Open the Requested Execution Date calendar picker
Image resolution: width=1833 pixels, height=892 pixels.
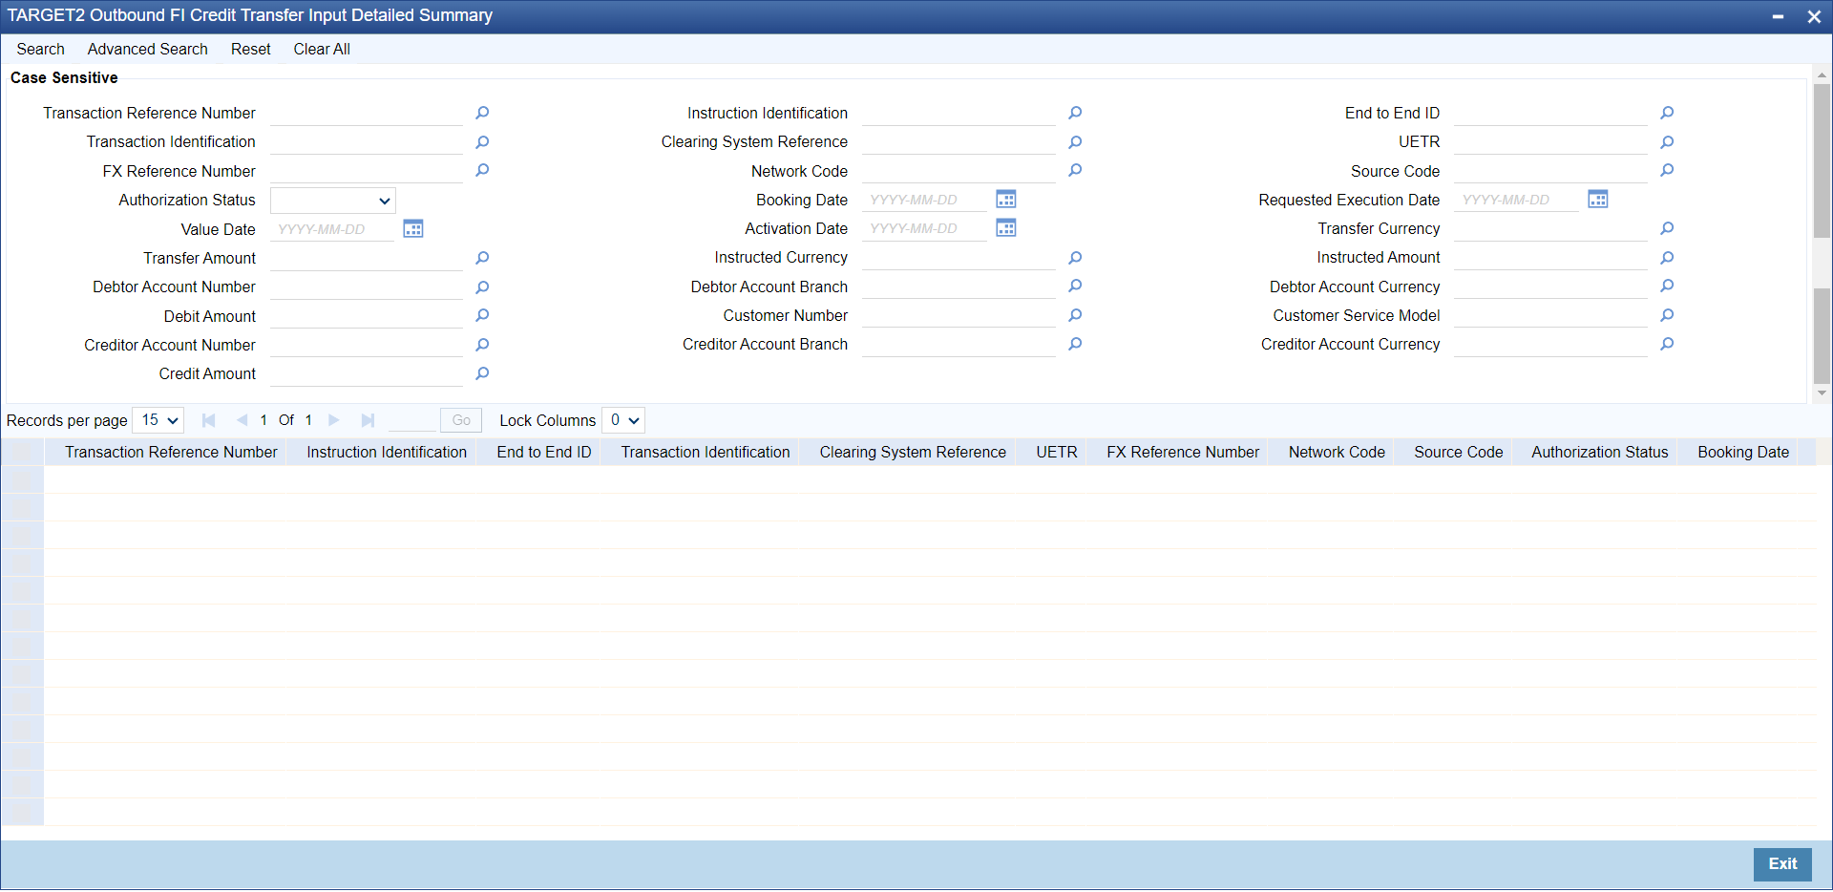point(1598,199)
